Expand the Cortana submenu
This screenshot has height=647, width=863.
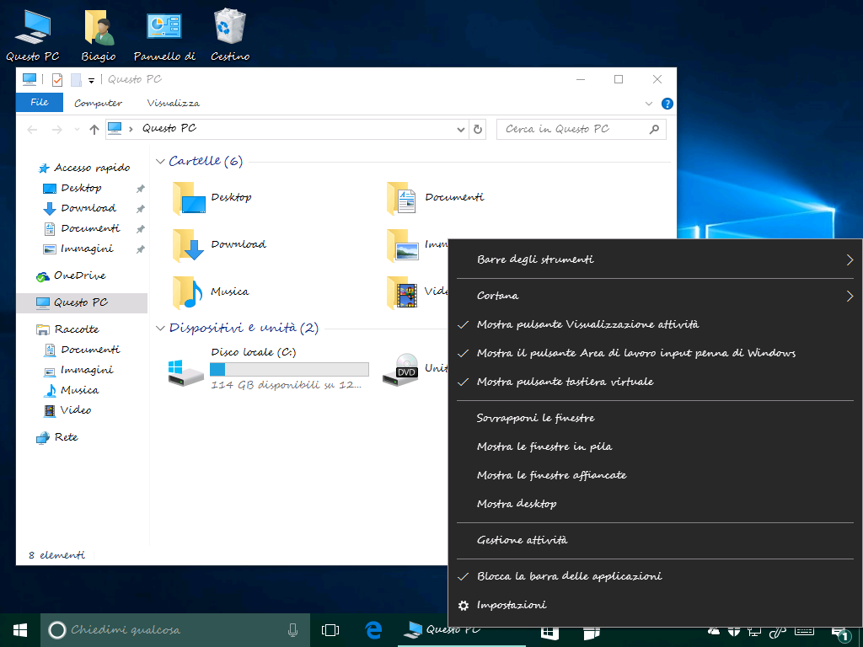point(656,296)
